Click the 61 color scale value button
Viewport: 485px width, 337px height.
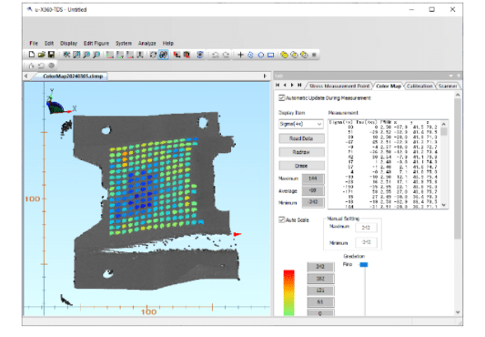(320, 301)
